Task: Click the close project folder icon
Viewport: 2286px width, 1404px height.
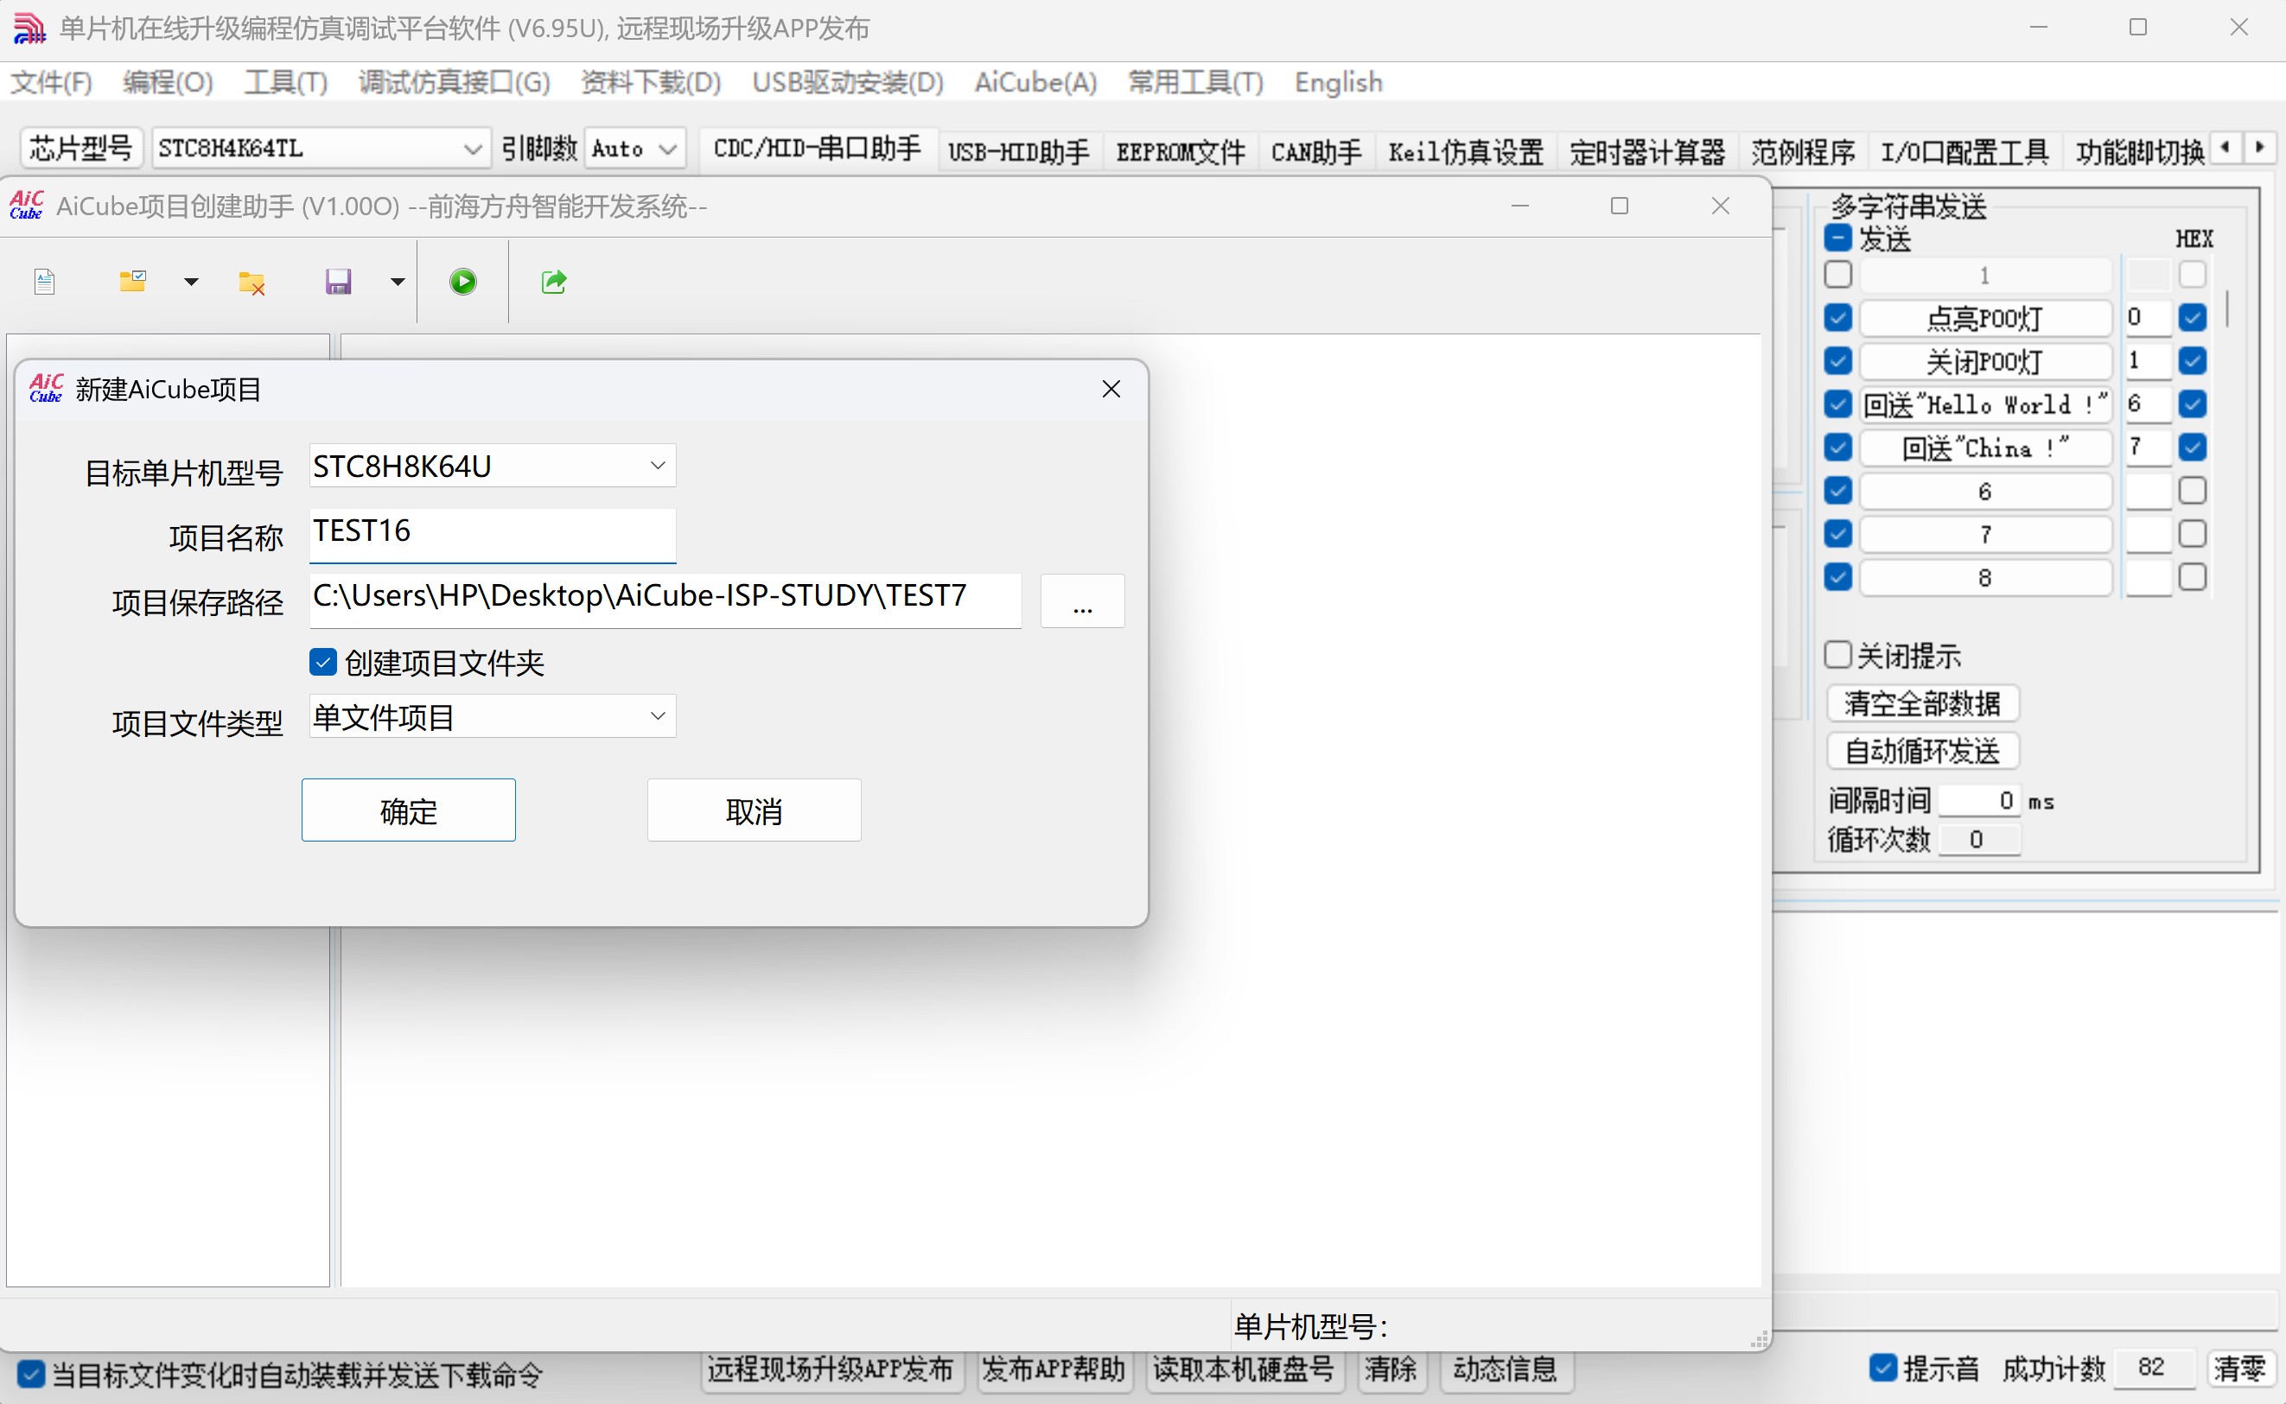Action: 252,283
